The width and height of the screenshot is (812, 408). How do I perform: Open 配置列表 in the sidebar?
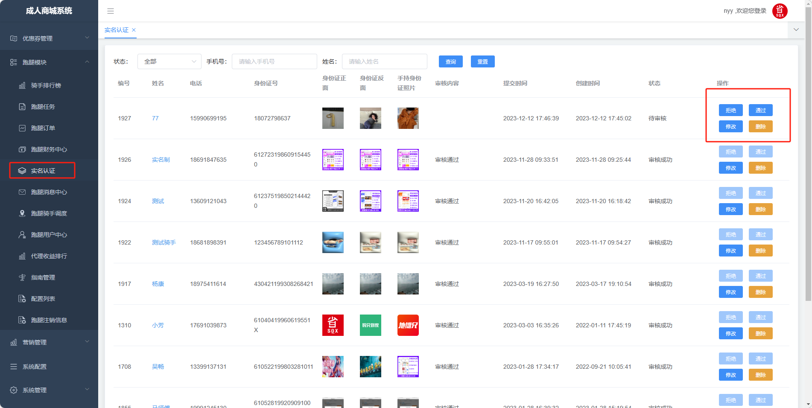[43, 299]
